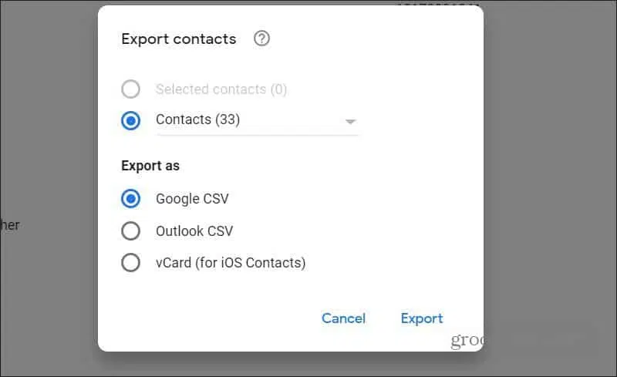Dismiss dialog by clicking dimmed background
Screen dimensions: 617x377
551,157
